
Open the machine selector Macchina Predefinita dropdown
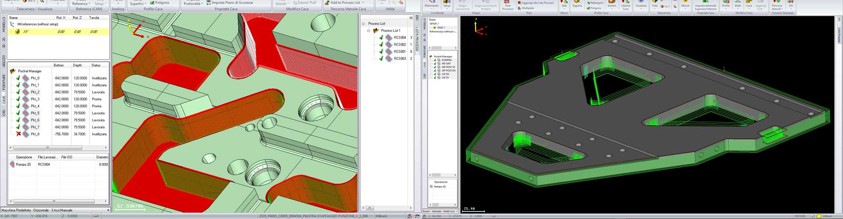(x=108, y=210)
